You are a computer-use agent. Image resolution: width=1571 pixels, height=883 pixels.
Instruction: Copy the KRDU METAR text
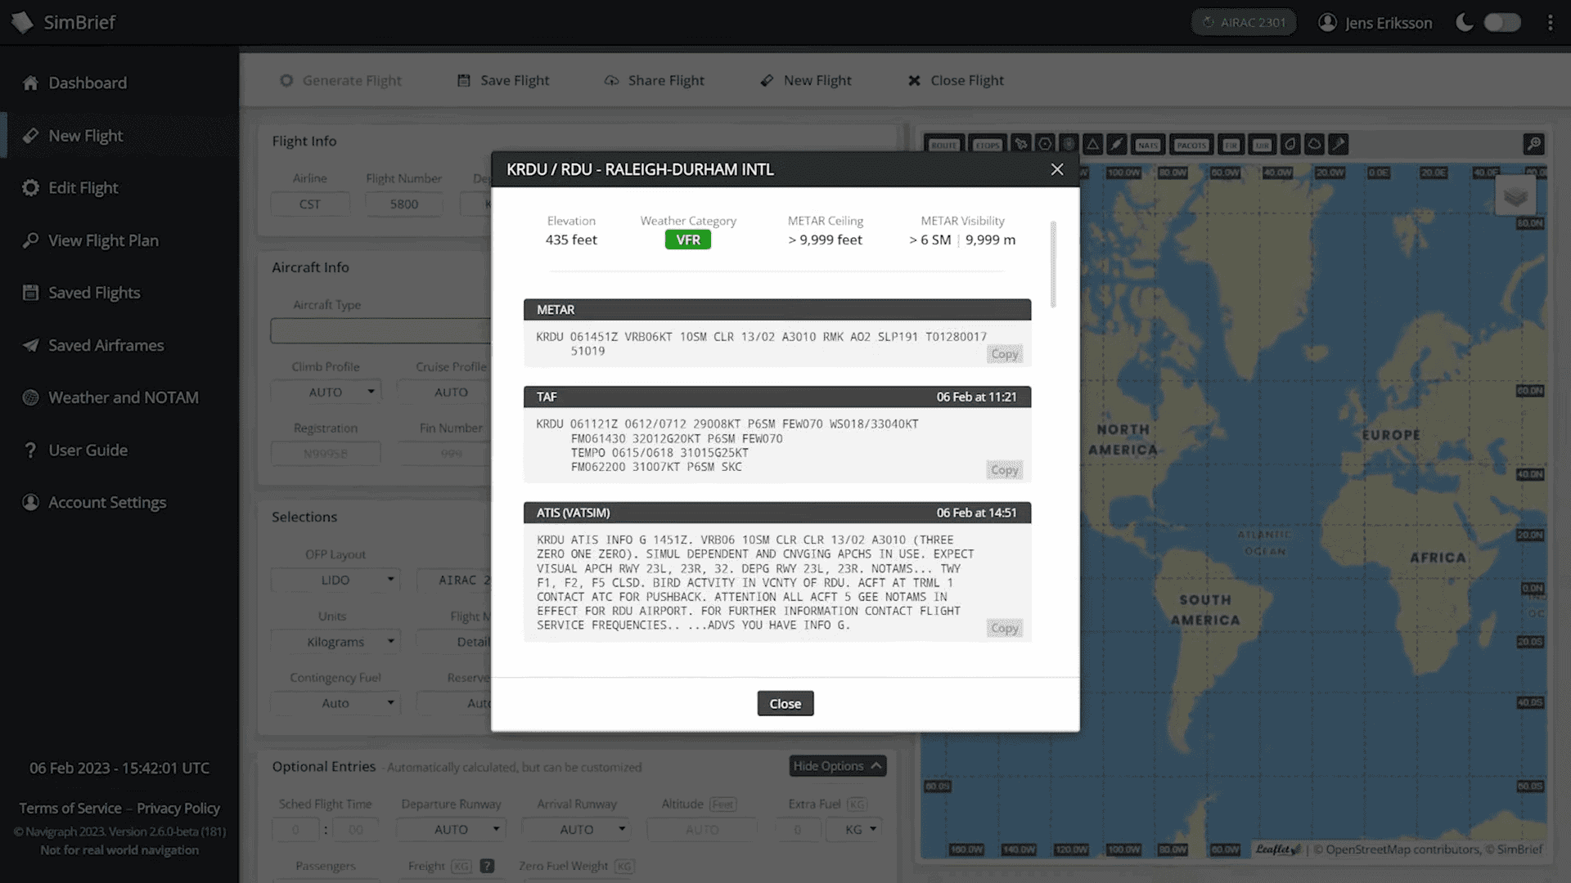(x=1004, y=353)
